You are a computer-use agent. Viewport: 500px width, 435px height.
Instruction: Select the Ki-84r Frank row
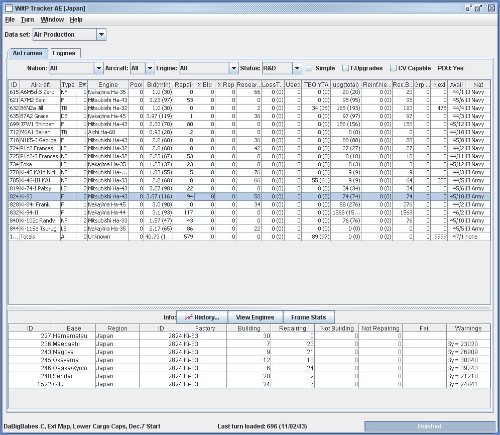tap(40, 204)
